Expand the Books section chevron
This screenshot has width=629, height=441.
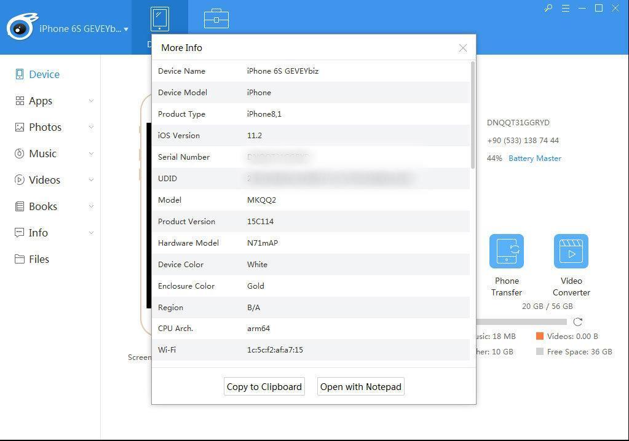91,207
